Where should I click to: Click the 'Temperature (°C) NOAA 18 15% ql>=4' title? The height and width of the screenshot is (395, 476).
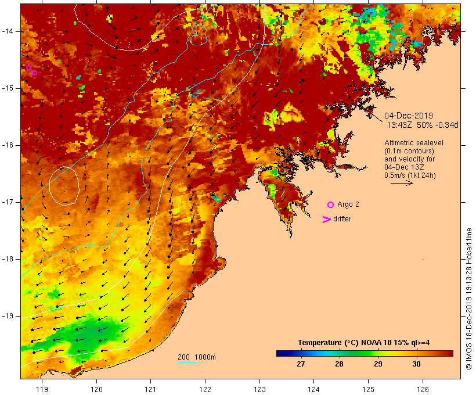tap(364, 343)
